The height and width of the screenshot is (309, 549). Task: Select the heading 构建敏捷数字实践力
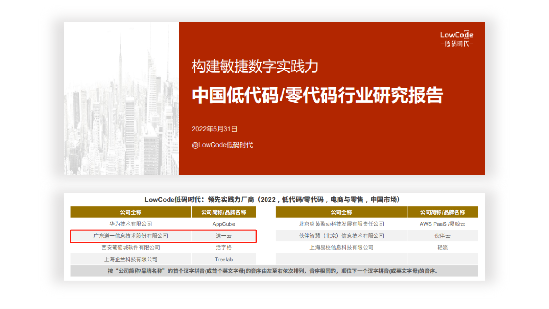pos(255,66)
